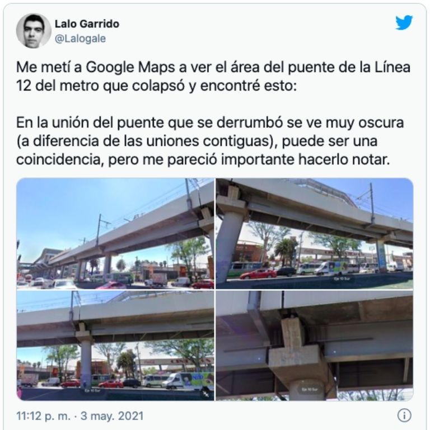Viewport: 430px width, 430px height.
Task: Click the paragraph about the dark union
Action: 210,141
